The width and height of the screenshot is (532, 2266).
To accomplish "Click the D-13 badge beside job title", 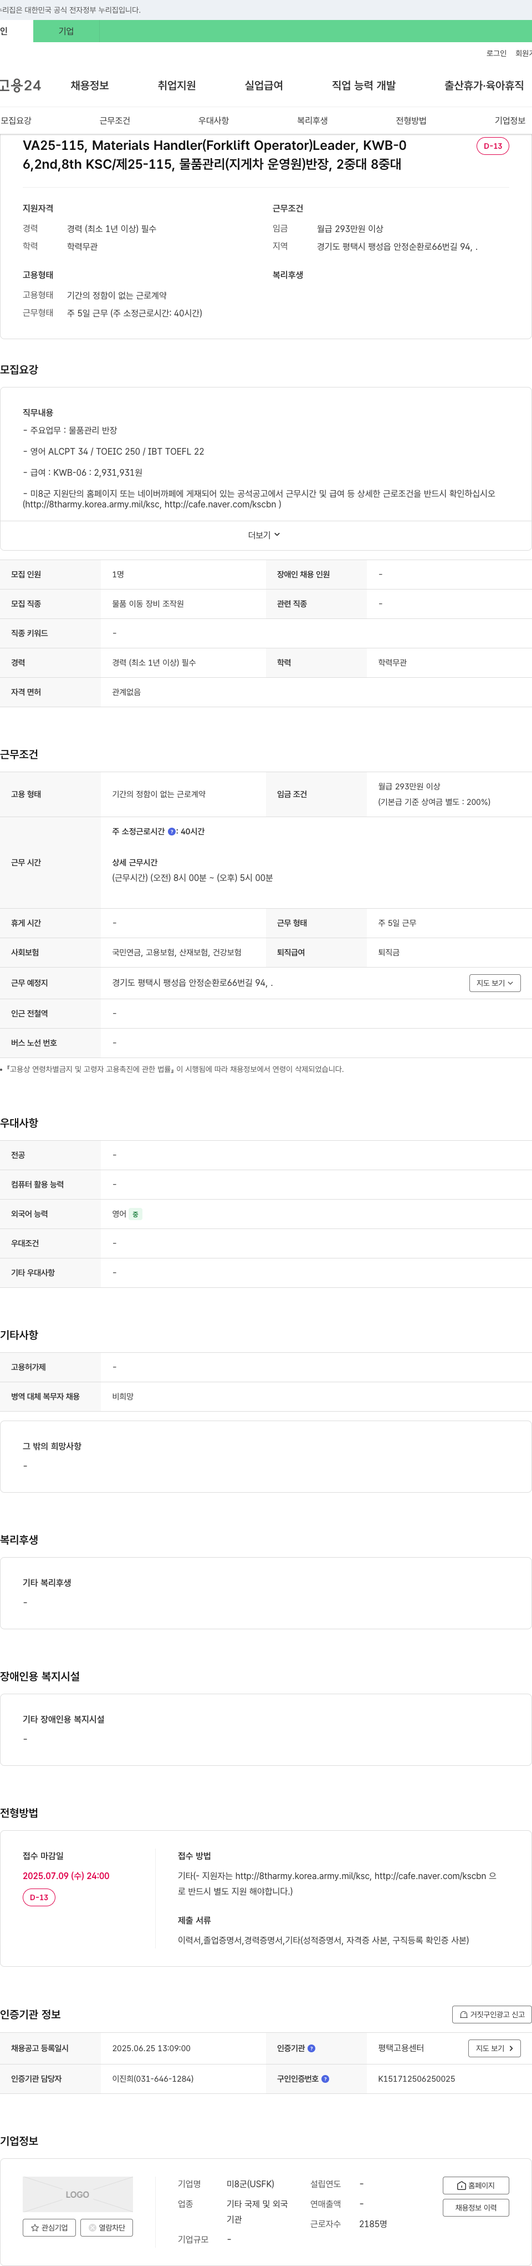I will tap(493, 146).
